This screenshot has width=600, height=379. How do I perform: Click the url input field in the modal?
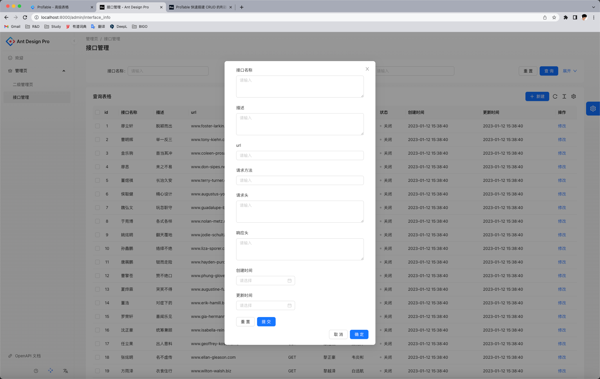point(300,155)
